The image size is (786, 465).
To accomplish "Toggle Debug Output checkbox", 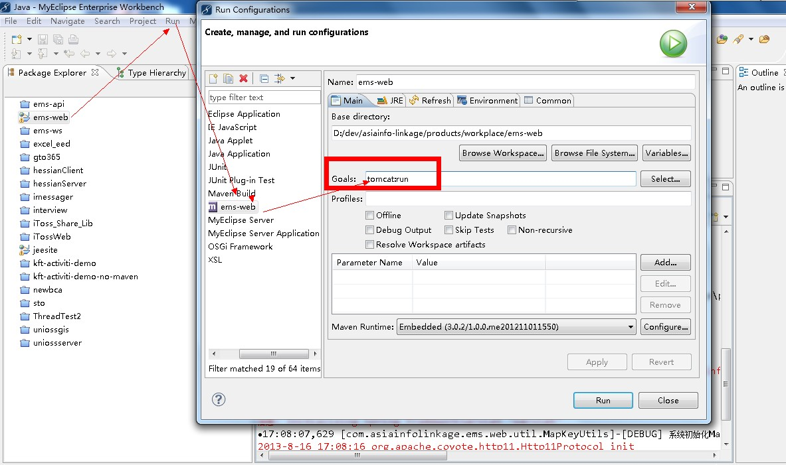I will pyautogui.click(x=370, y=230).
